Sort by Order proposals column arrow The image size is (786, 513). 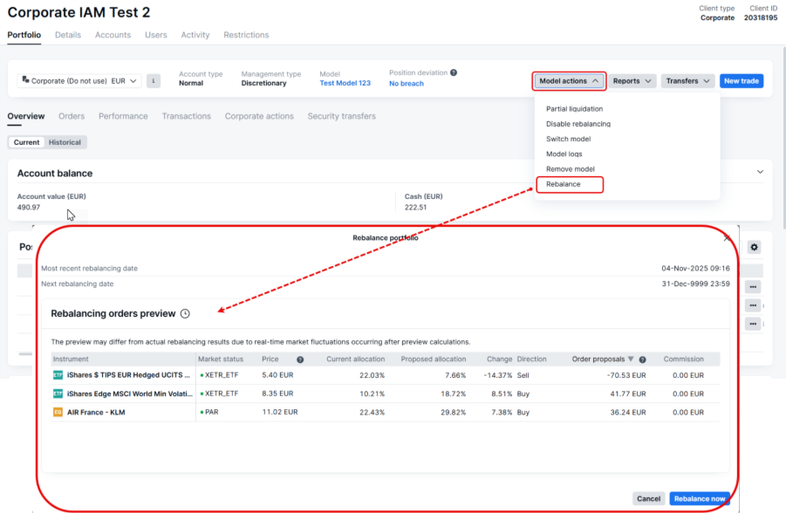[631, 359]
